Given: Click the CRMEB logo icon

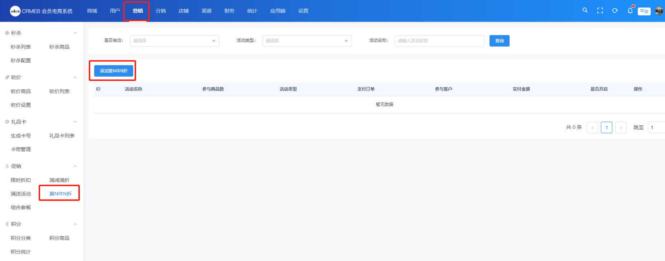Looking at the screenshot, I should pos(15,11).
